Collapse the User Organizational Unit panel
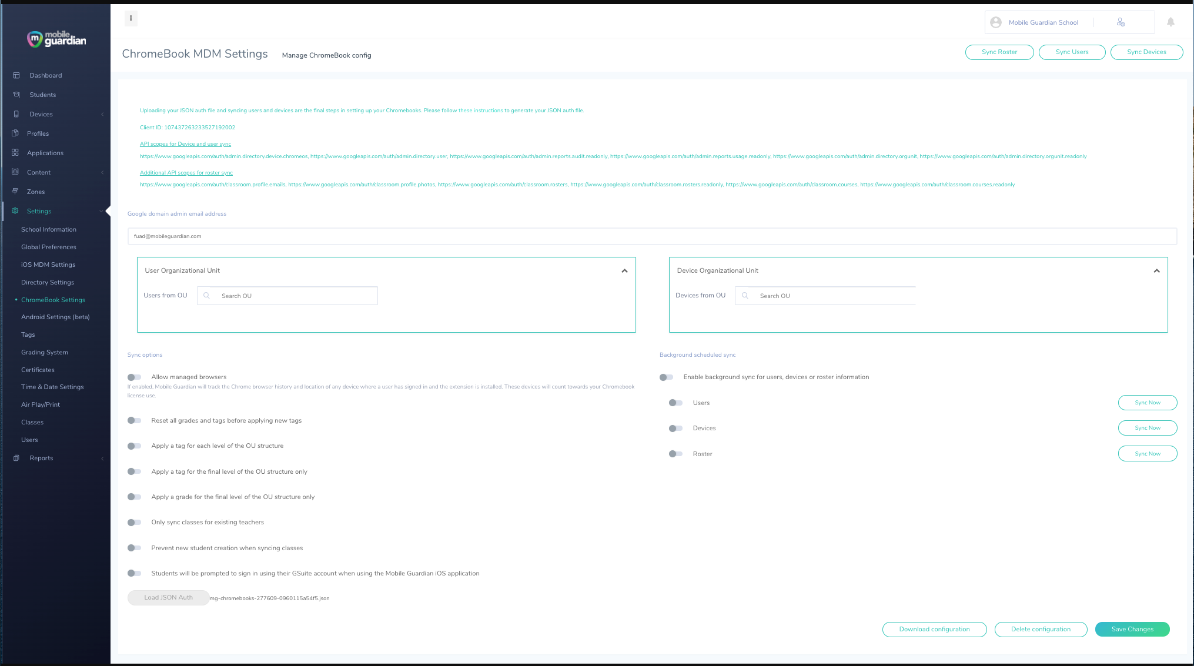Screen dimensions: 1194x666 624,271
